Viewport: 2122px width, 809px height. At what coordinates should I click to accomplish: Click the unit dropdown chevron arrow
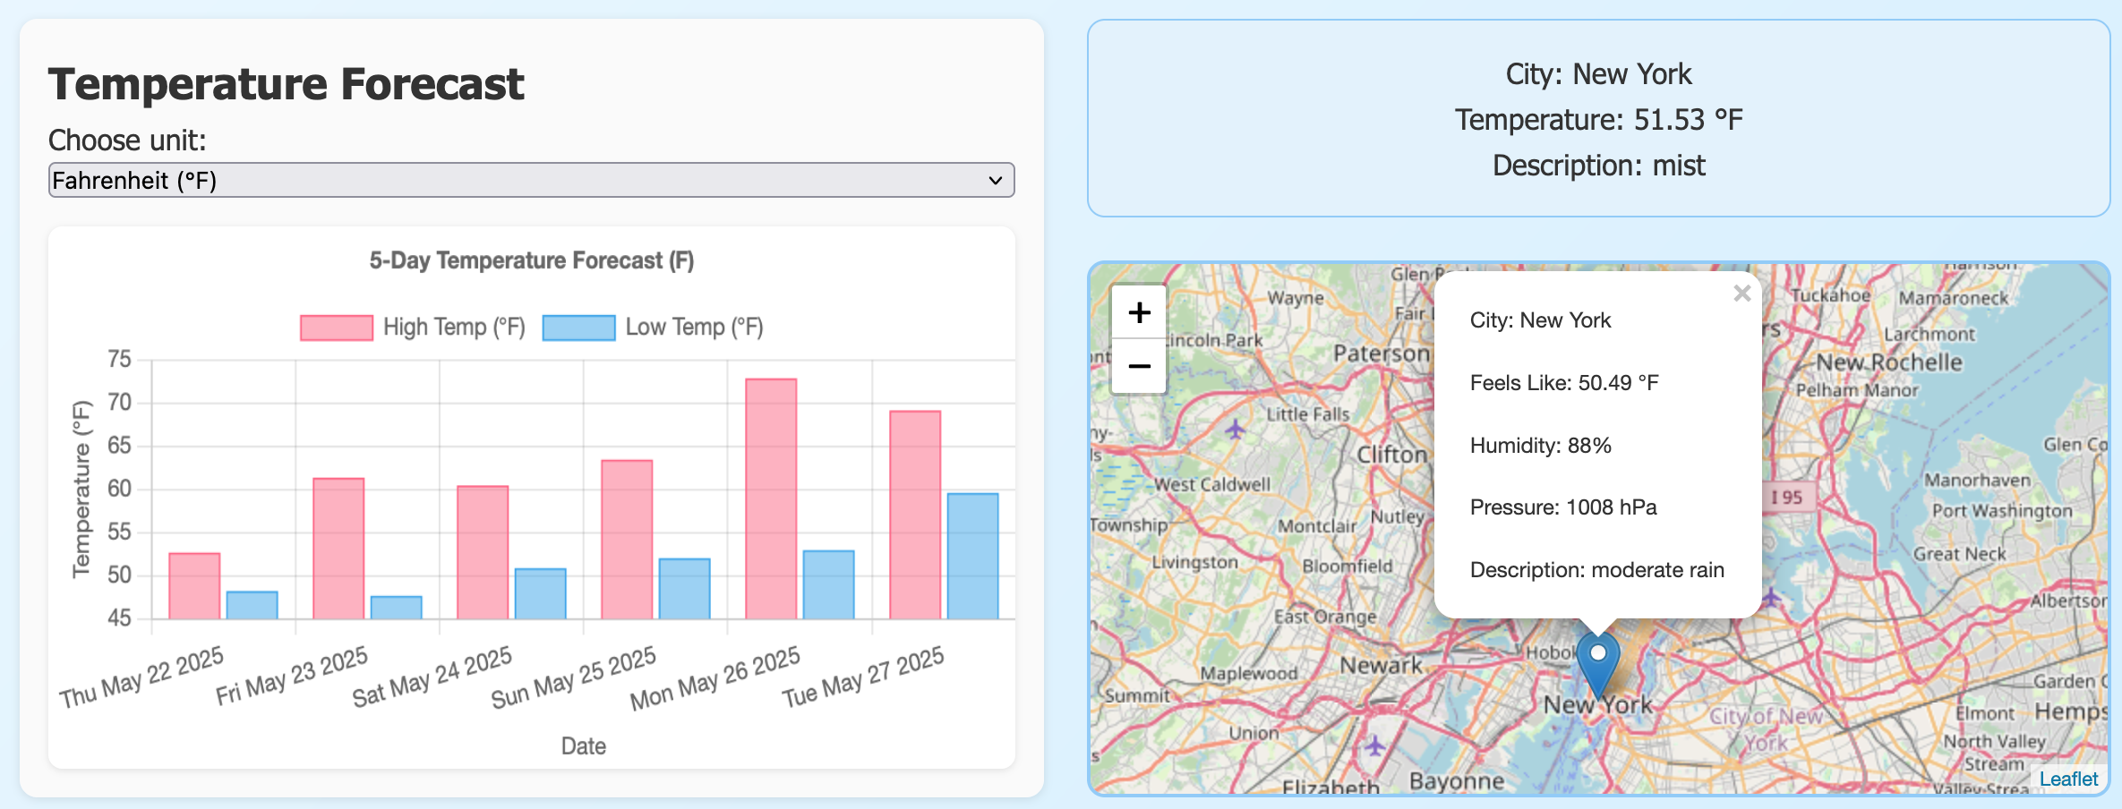click(995, 181)
